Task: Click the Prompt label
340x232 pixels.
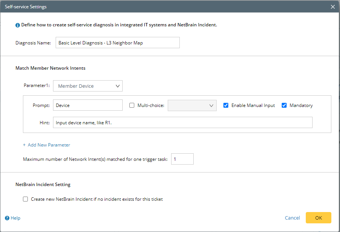Action: (x=41, y=105)
